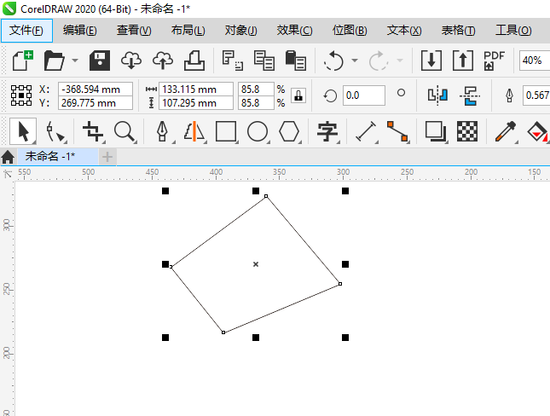Toggle the lock ratio button
The image size is (550, 416).
coord(298,95)
